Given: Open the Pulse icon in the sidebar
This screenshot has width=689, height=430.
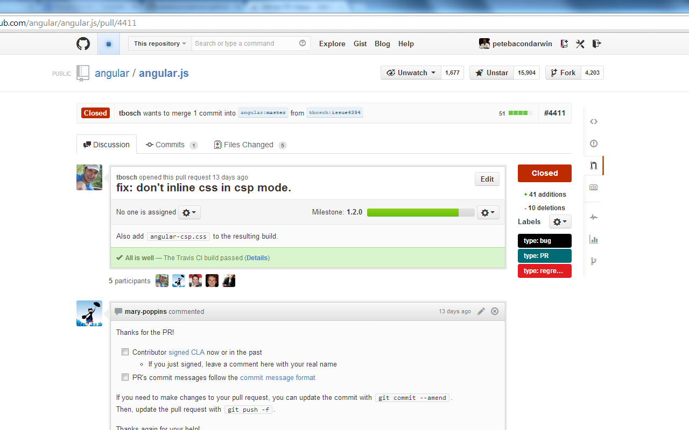Looking at the screenshot, I should [x=594, y=218].
